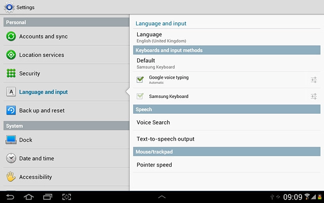Expand the bottom panel up arrow
This screenshot has width=324, height=203.
pos(162,196)
